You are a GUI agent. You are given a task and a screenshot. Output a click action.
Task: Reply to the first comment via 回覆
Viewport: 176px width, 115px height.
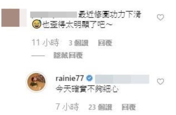click(105, 43)
